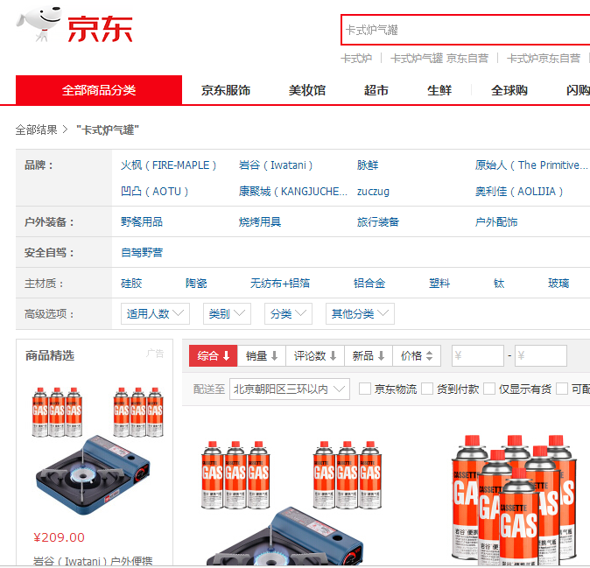Filter by brand 凹凸 (AOTU)
The width and height of the screenshot is (590, 568).
(x=154, y=192)
